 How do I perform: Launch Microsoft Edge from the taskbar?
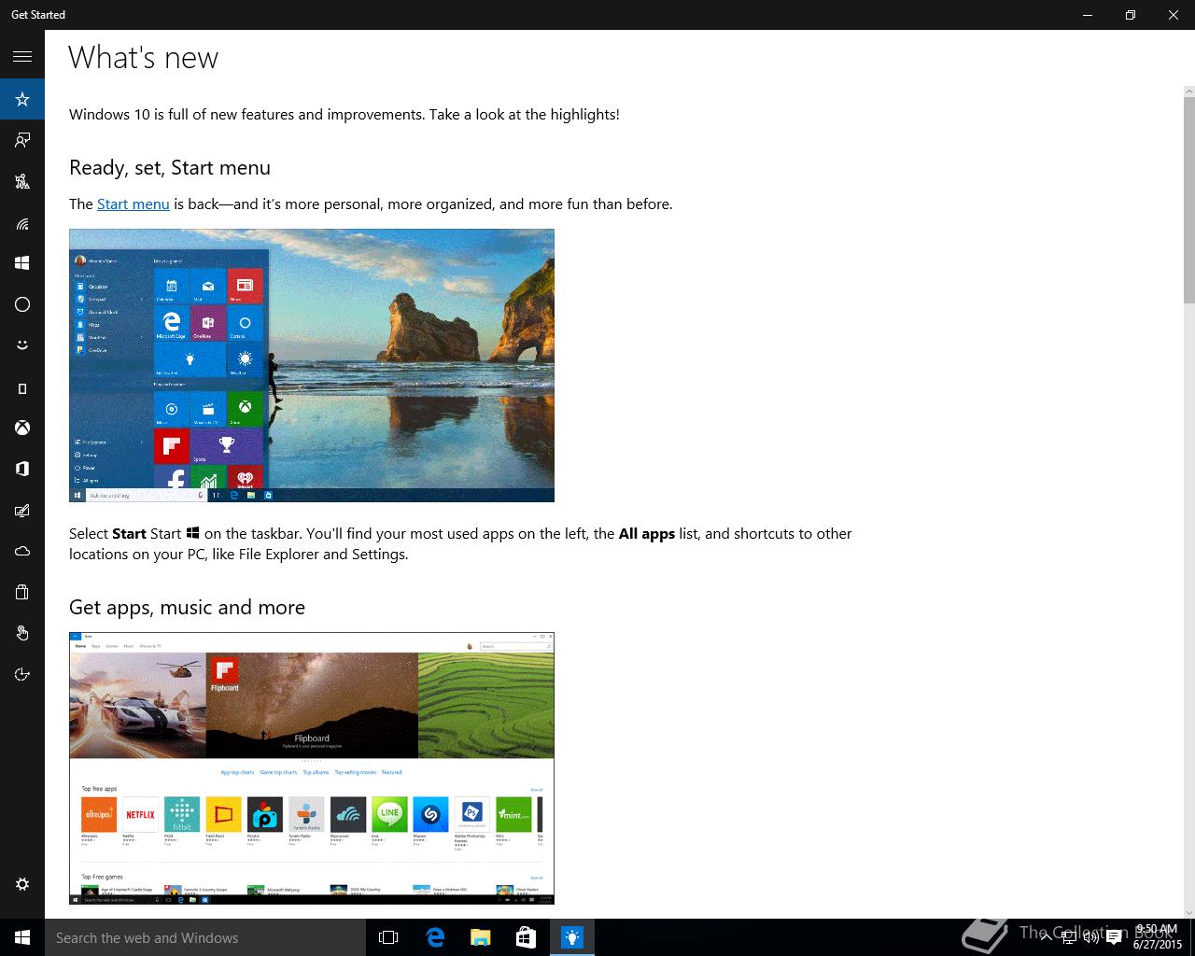point(435,937)
